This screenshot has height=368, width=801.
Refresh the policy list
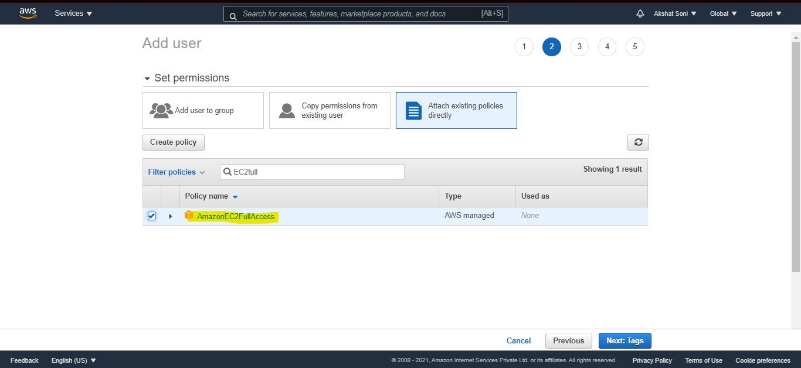click(x=638, y=142)
